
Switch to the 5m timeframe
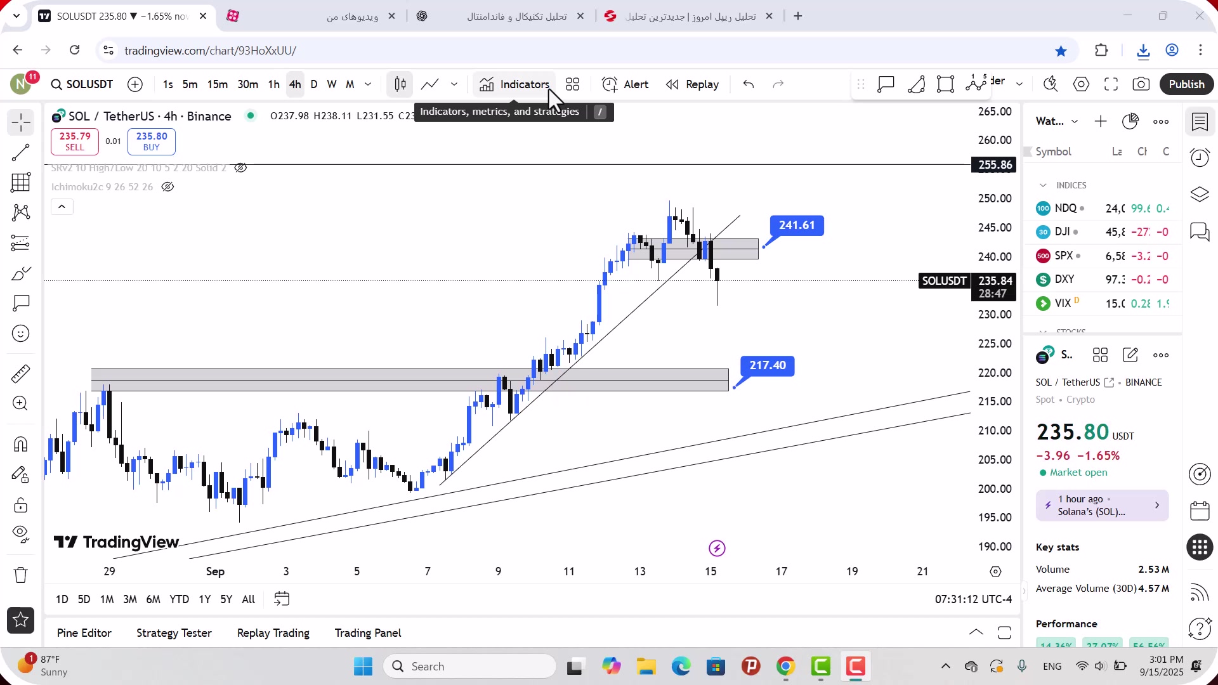coord(190,84)
